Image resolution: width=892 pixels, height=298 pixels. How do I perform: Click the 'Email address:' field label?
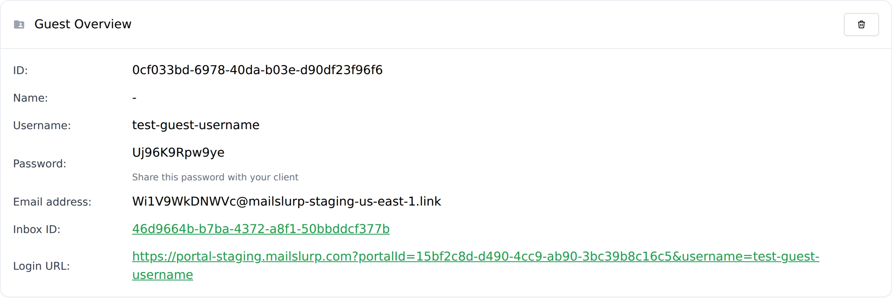[52, 202]
